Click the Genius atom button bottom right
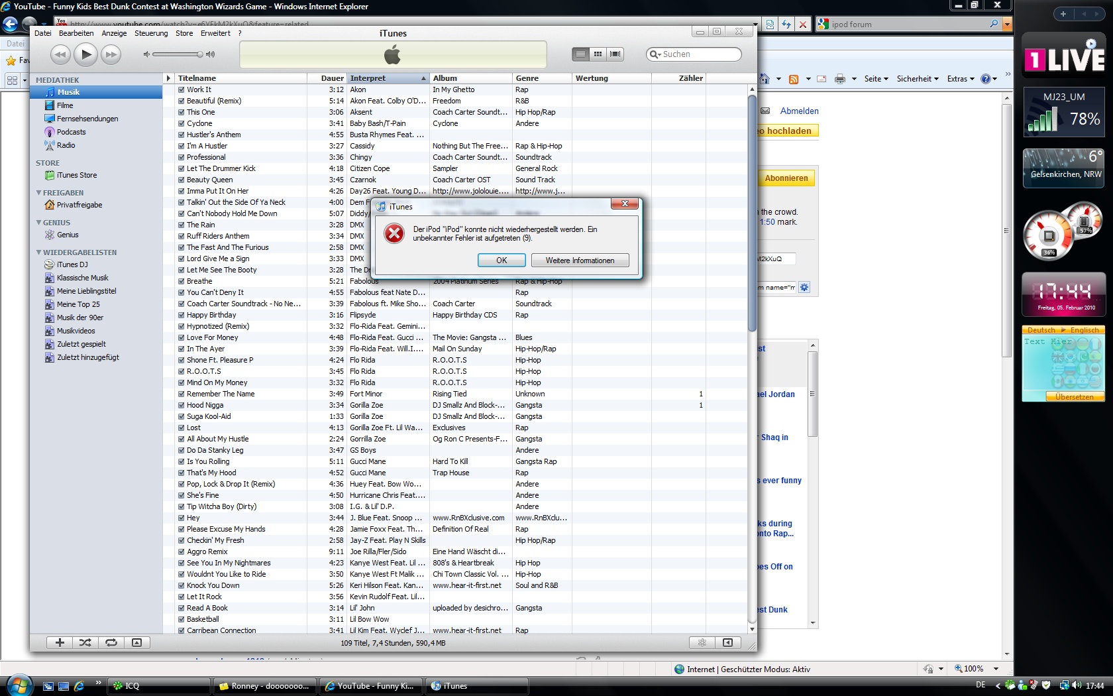The image size is (1113, 696). 702,642
